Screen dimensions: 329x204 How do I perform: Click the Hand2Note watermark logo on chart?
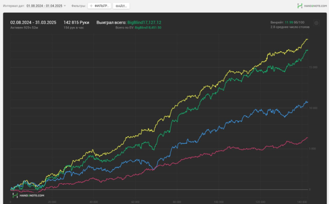pyautogui.click(x=28, y=195)
